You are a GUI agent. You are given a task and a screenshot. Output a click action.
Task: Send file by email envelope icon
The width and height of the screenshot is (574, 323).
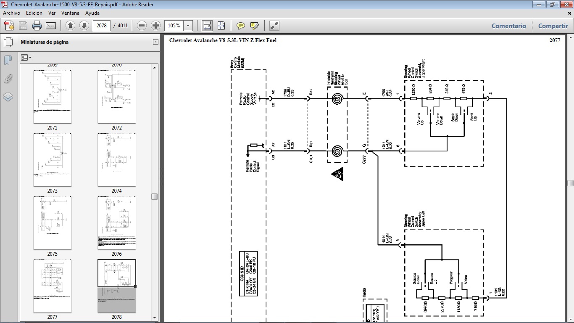click(x=51, y=26)
